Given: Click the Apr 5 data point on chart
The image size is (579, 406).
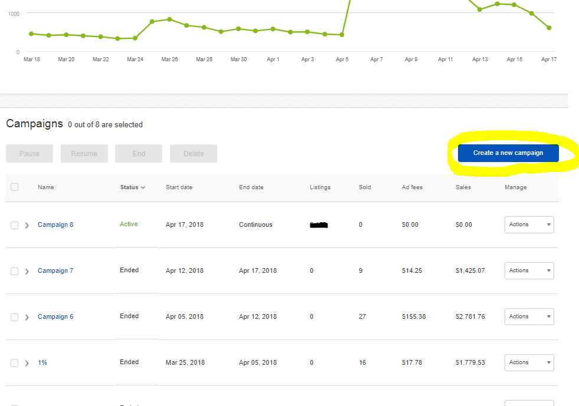Looking at the screenshot, I should (342, 35).
